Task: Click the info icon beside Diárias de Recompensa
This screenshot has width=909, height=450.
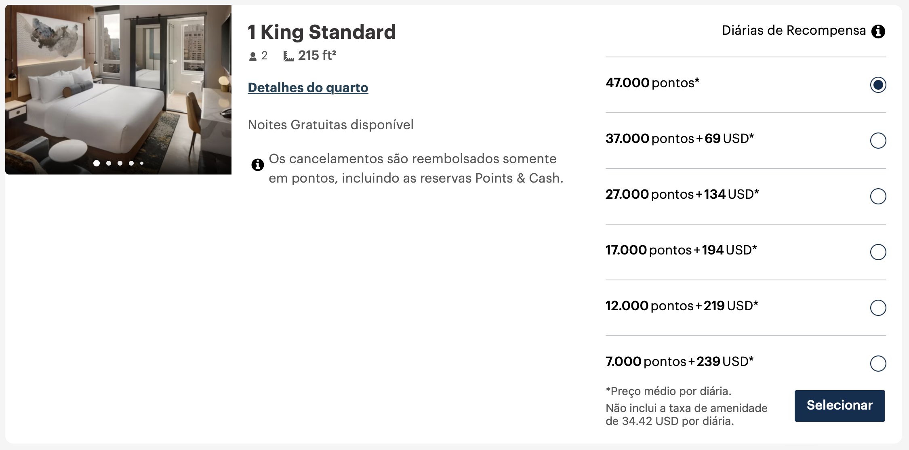Action: click(878, 32)
